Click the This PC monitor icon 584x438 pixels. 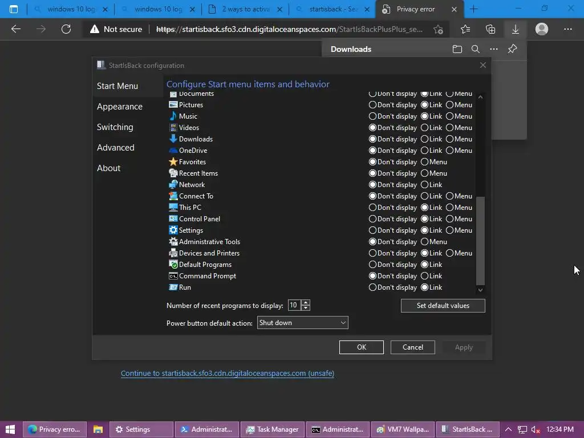coord(173,208)
